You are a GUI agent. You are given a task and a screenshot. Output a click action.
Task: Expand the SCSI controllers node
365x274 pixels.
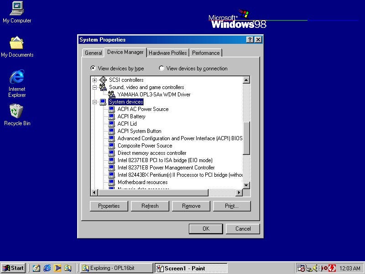pos(94,80)
